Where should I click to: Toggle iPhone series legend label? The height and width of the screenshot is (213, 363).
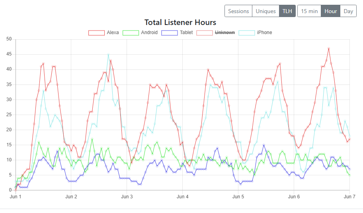(x=264, y=33)
